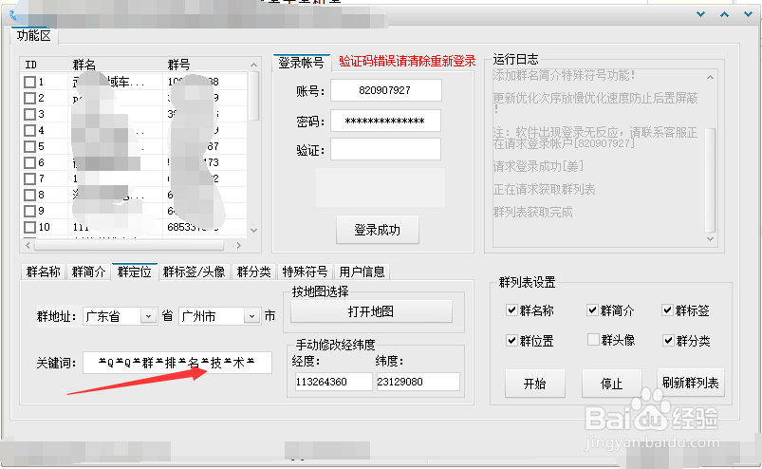Screen dimensions: 762x469
Task: Click the group list horizontal scrollbar thumb
Action: (129, 246)
